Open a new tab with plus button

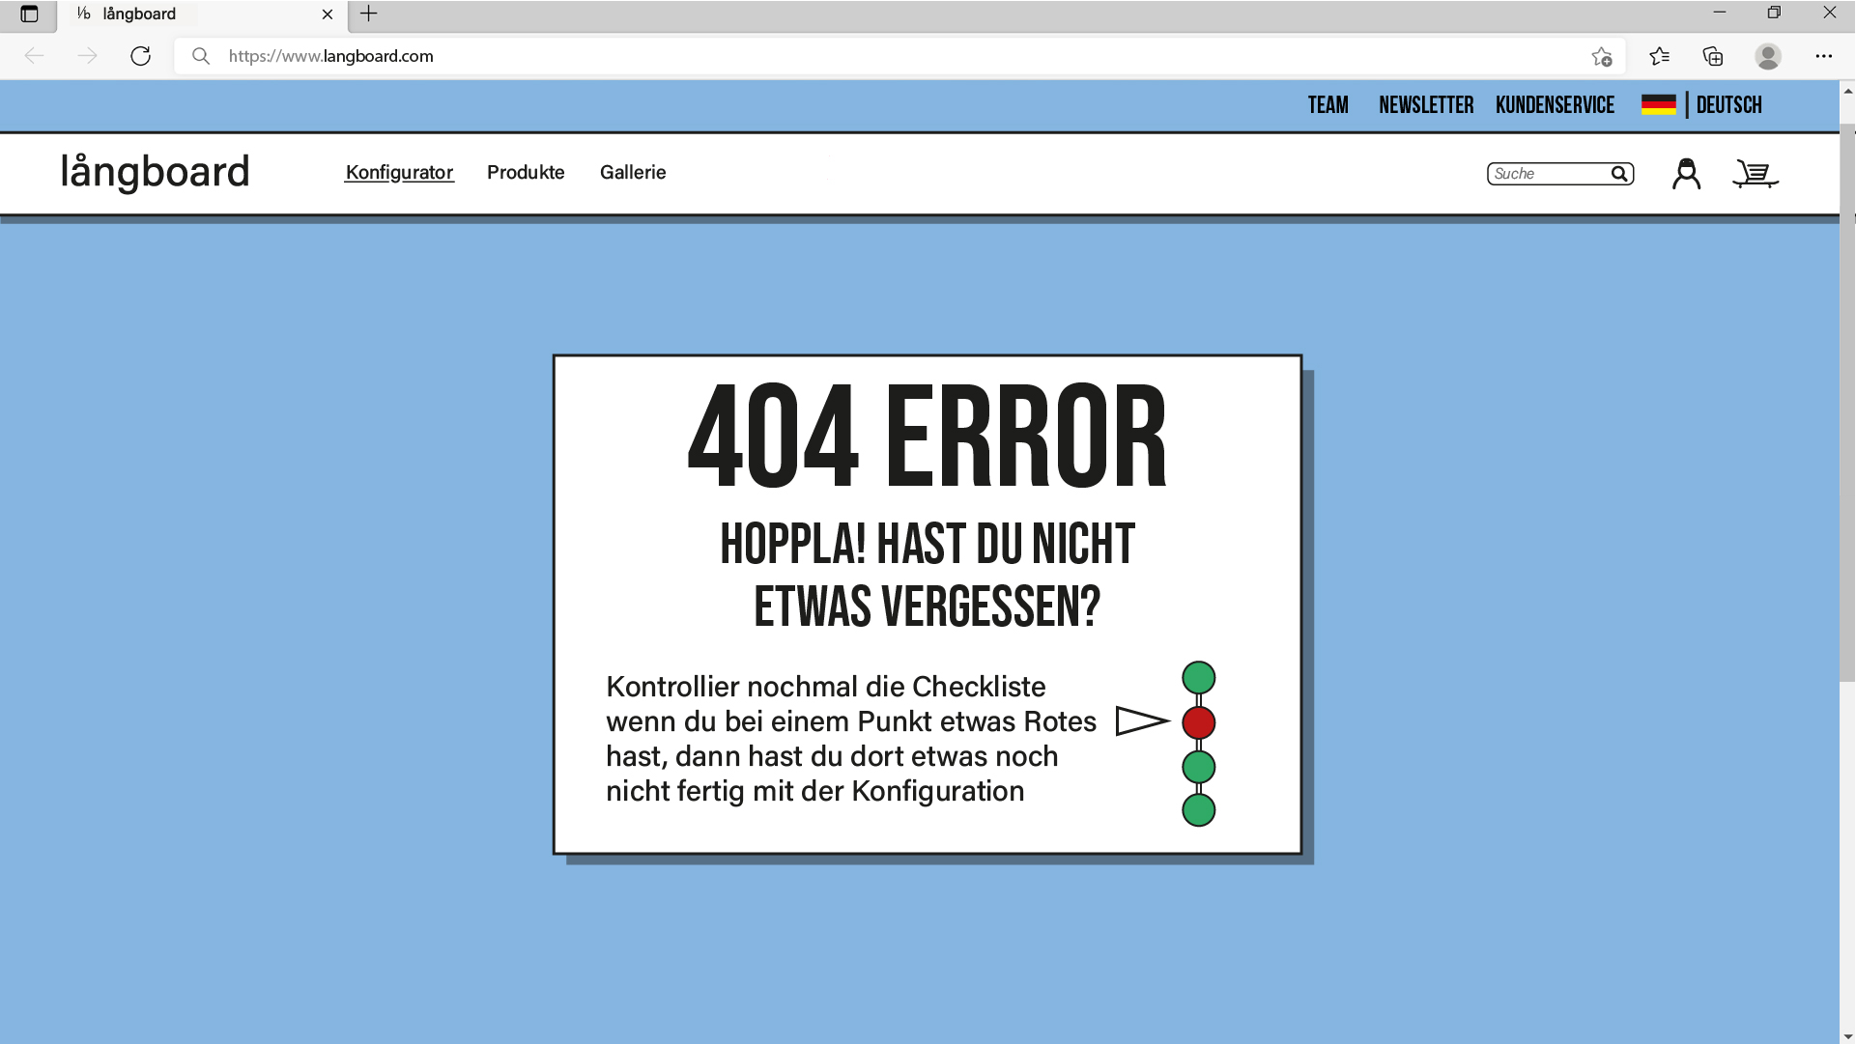pyautogui.click(x=368, y=14)
